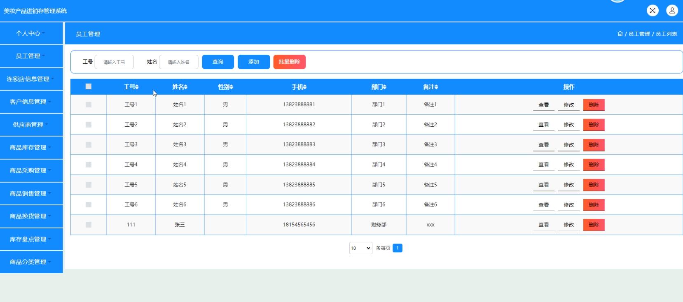
Task: Check the select-all header checkbox
Action: tap(89, 86)
